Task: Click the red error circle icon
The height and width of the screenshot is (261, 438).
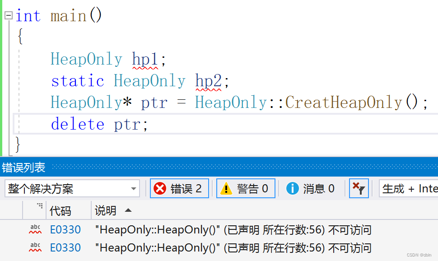Action: [x=160, y=188]
